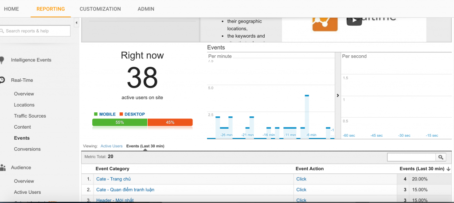Open Traffic Sources under Real-Time
Screen dimensions: 454x203
pos(30,116)
